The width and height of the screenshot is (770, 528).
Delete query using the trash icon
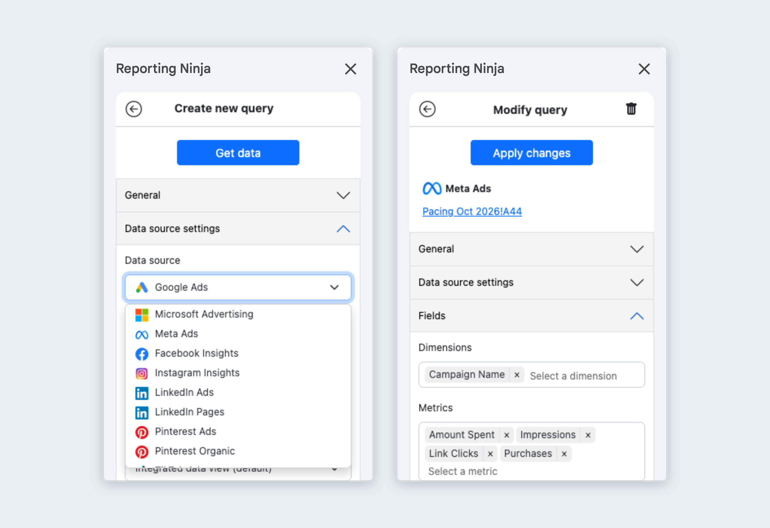tap(631, 109)
